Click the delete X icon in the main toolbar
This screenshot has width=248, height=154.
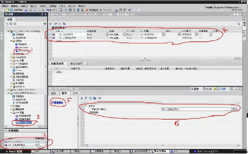(x=43, y=10)
